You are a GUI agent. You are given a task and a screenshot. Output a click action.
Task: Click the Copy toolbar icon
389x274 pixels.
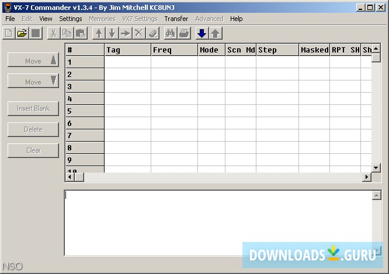[x=67, y=33]
